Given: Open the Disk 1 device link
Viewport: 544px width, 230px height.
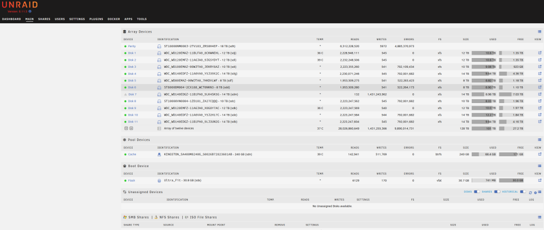Looking at the screenshot, I should (x=132, y=53).
